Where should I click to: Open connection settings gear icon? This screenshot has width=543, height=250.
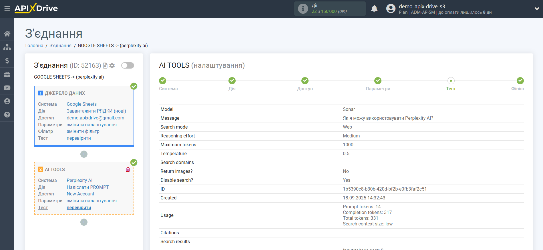coord(112,65)
